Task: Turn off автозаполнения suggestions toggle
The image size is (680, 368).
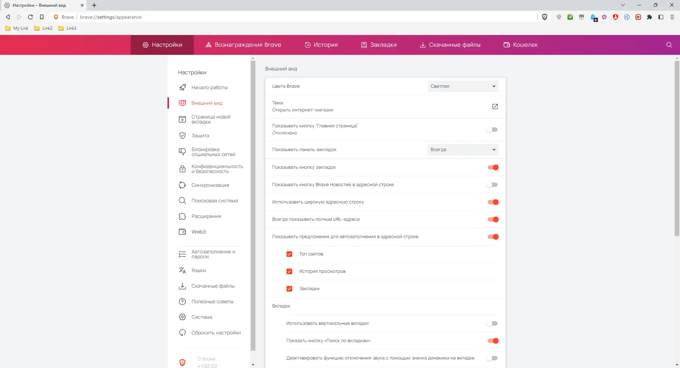Action: tap(493, 237)
